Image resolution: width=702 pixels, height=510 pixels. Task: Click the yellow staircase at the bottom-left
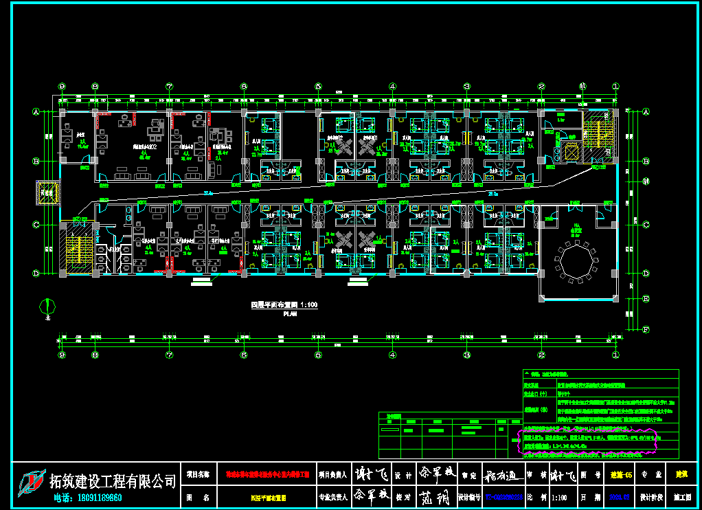coord(77,250)
